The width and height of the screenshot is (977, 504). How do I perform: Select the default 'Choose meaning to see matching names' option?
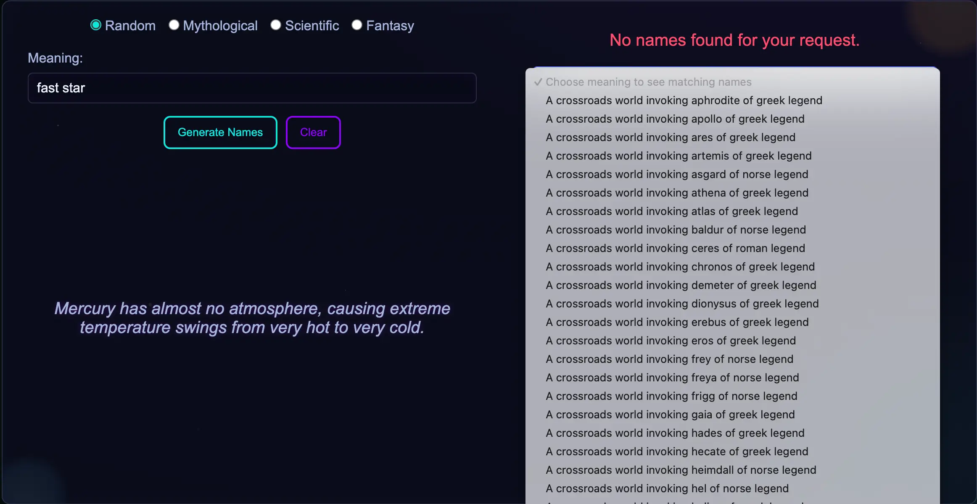coord(648,82)
